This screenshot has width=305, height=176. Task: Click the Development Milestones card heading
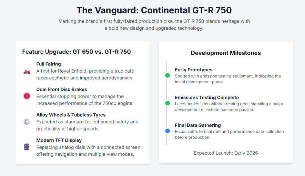click(226, 53)
